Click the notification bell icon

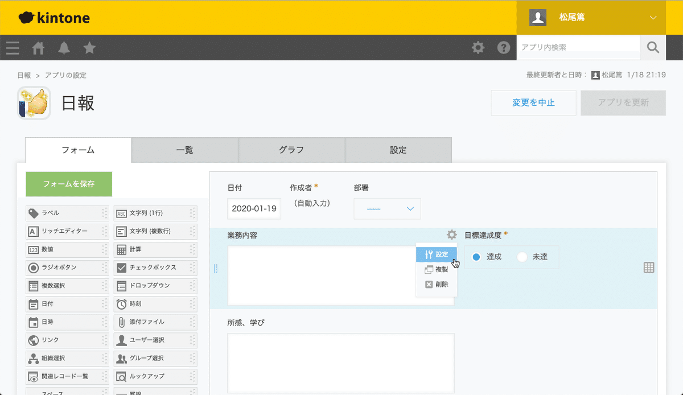64,48
